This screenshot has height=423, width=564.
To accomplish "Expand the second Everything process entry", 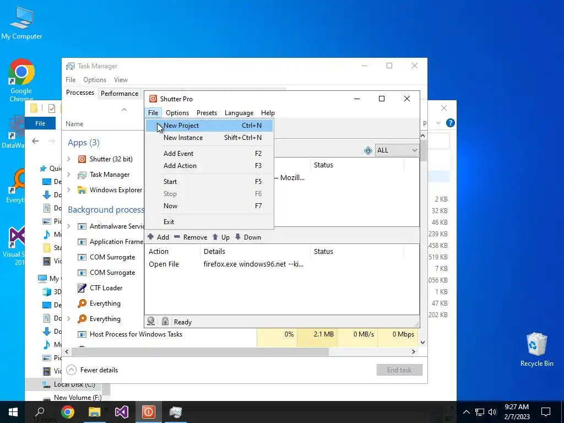I will (69, 319).
